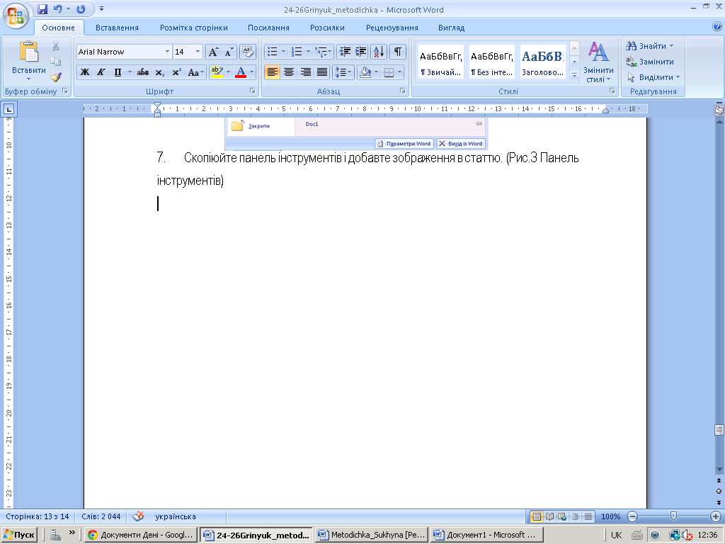Viewport: 725px width, 544px height.
Task: Expand bullet list options
Action: [283, 52]
